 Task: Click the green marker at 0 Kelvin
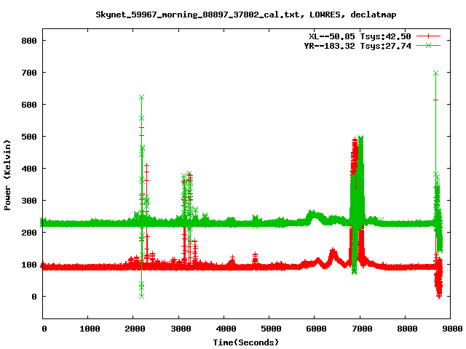[141, 296]
